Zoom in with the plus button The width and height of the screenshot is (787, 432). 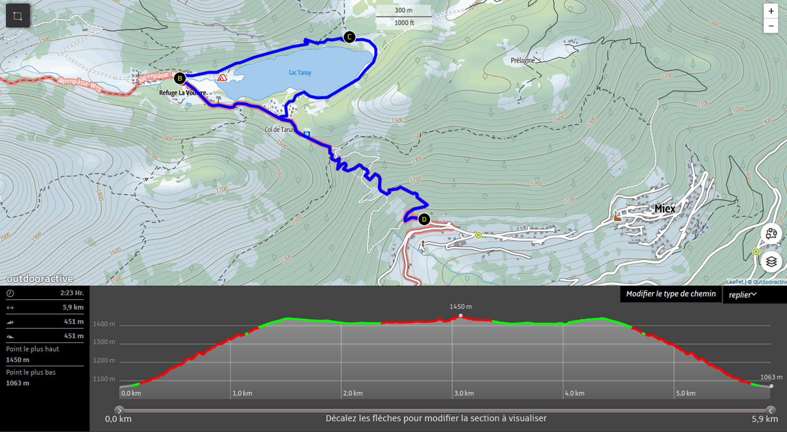point(771,11)
